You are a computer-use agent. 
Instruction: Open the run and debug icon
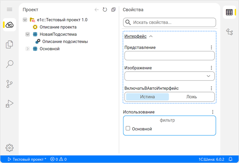(9, 104)
